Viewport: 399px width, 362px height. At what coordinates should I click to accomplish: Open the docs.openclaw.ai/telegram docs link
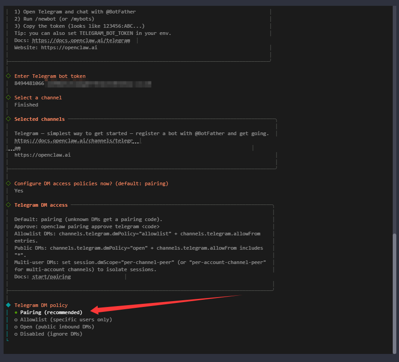(x=81, y=40)
